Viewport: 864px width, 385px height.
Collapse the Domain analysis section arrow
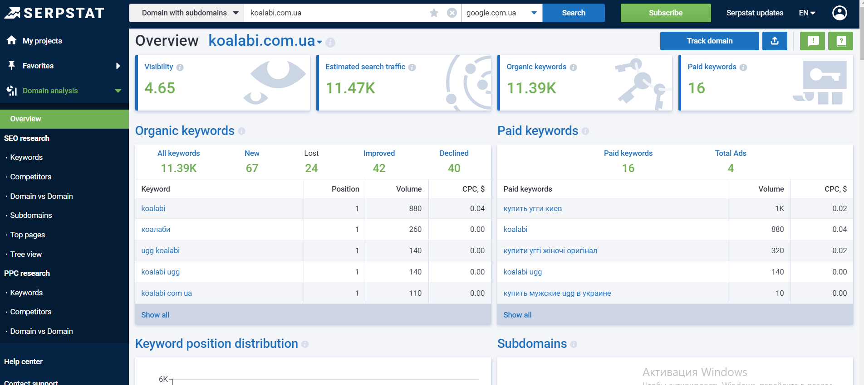click(x=118, y=91)
